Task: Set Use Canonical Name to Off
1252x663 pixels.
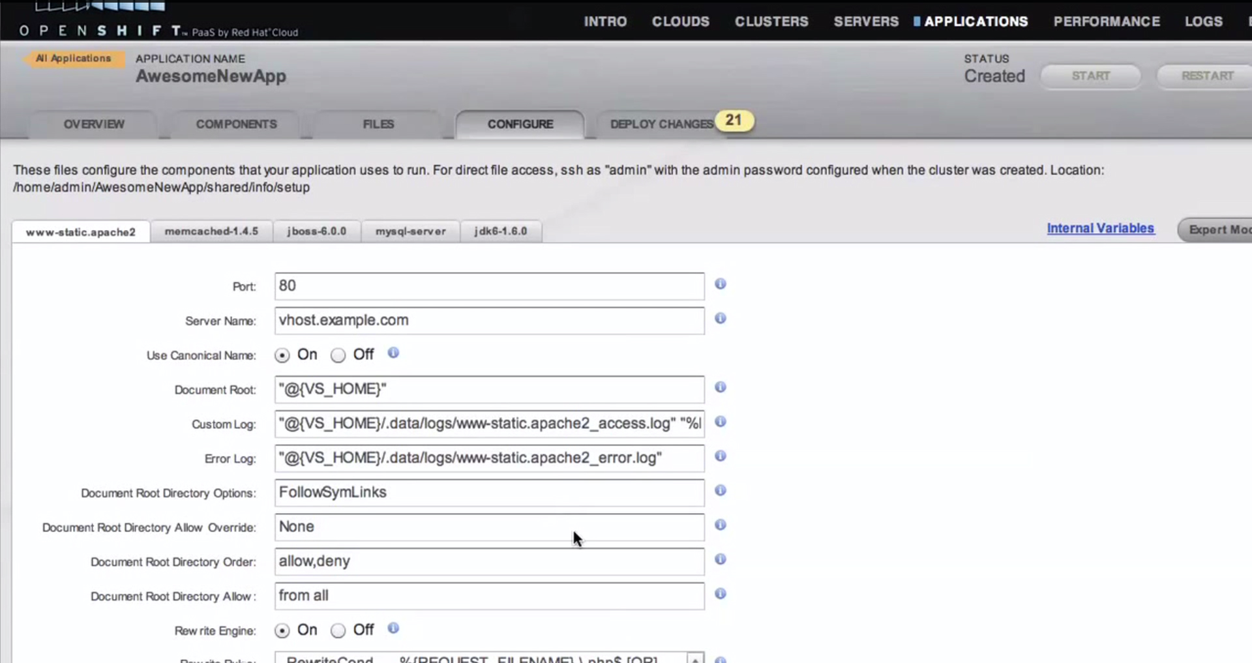Action: pyautogui.click(x=338, y=355)
